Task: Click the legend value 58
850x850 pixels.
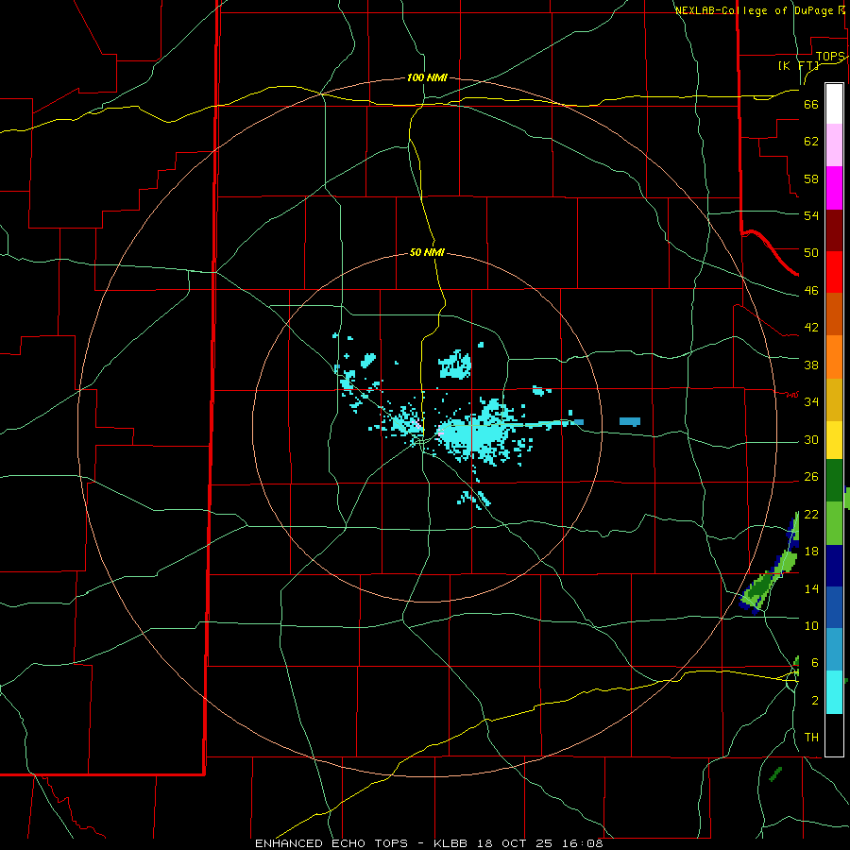Action: coord(811,178)
